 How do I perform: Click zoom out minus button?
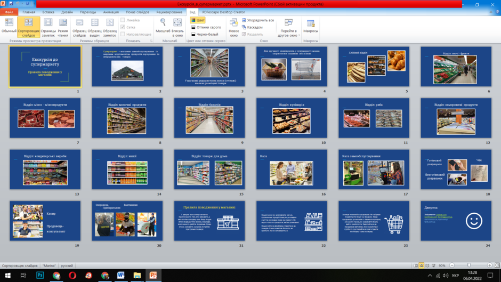click(x=452, y=265)
